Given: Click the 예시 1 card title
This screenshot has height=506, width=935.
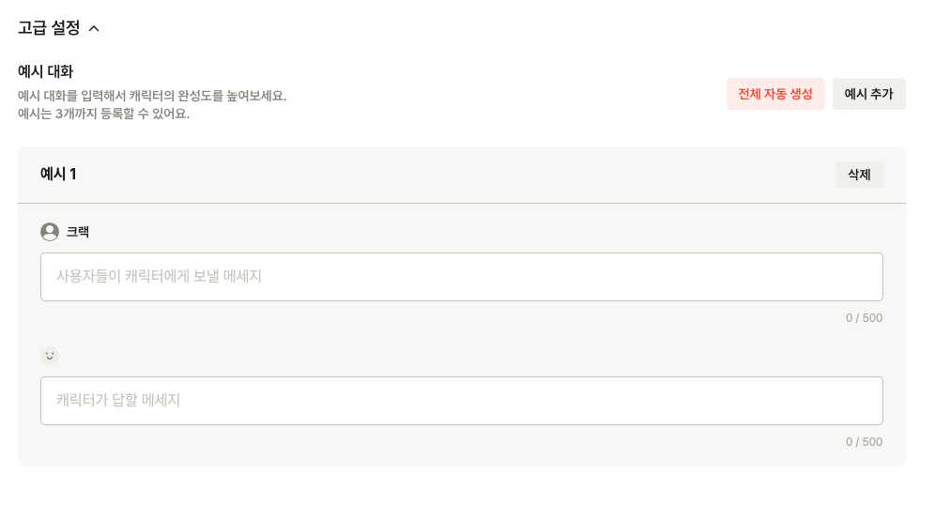Looking at the screenshot, I should (58, 174).
